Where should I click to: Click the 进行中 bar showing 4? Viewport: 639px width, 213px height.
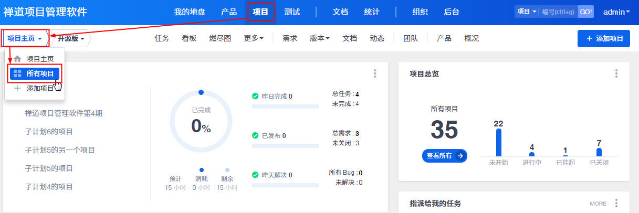coord(532,154)
